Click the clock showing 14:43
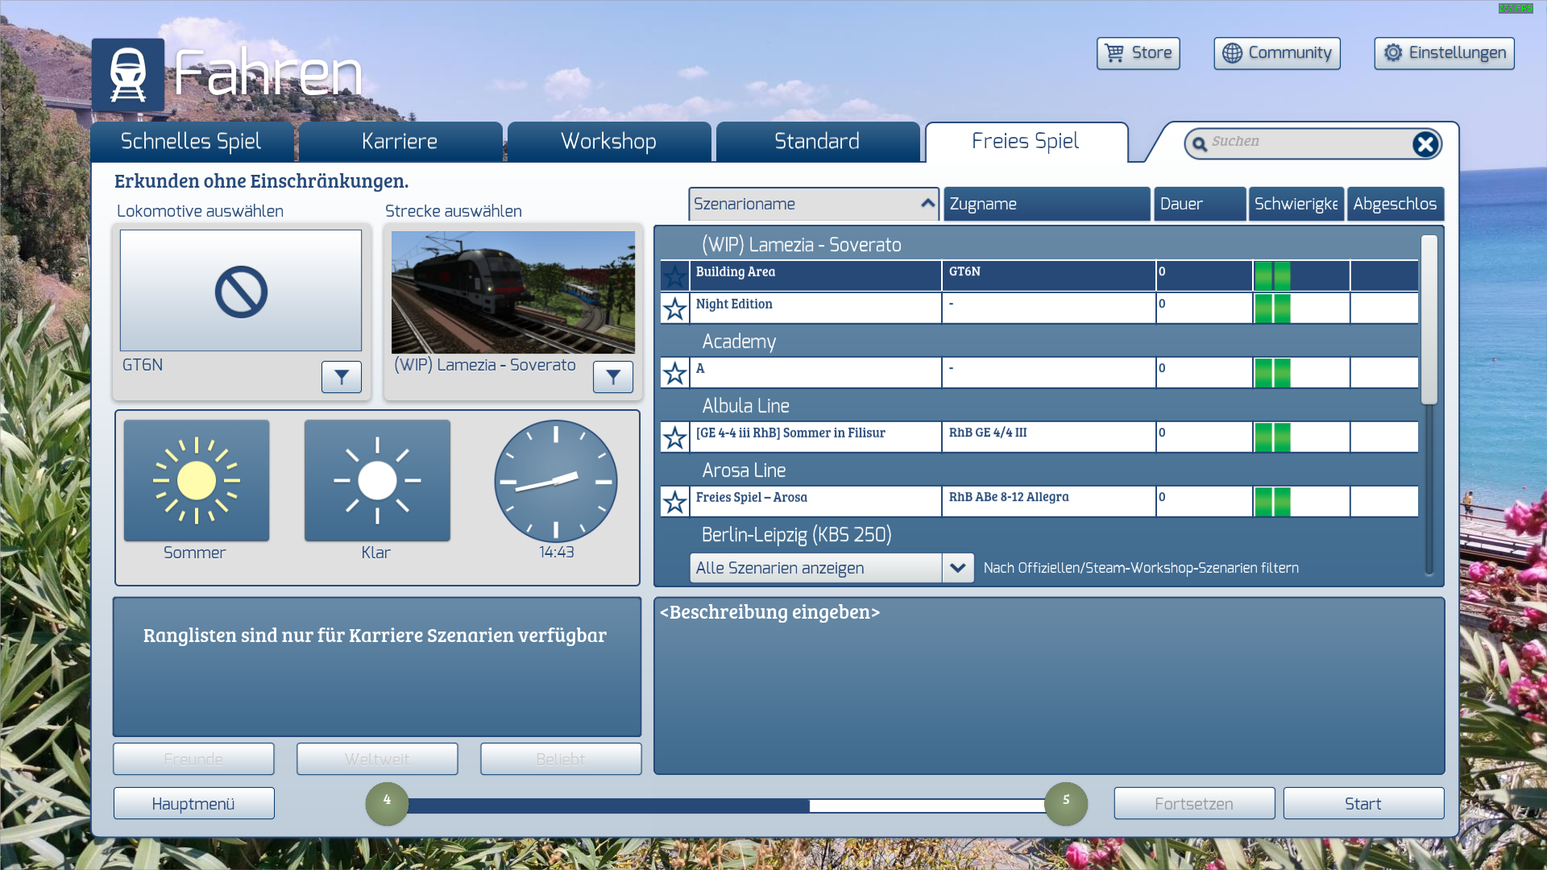1547x870 pixels. (x=556, y=481)
